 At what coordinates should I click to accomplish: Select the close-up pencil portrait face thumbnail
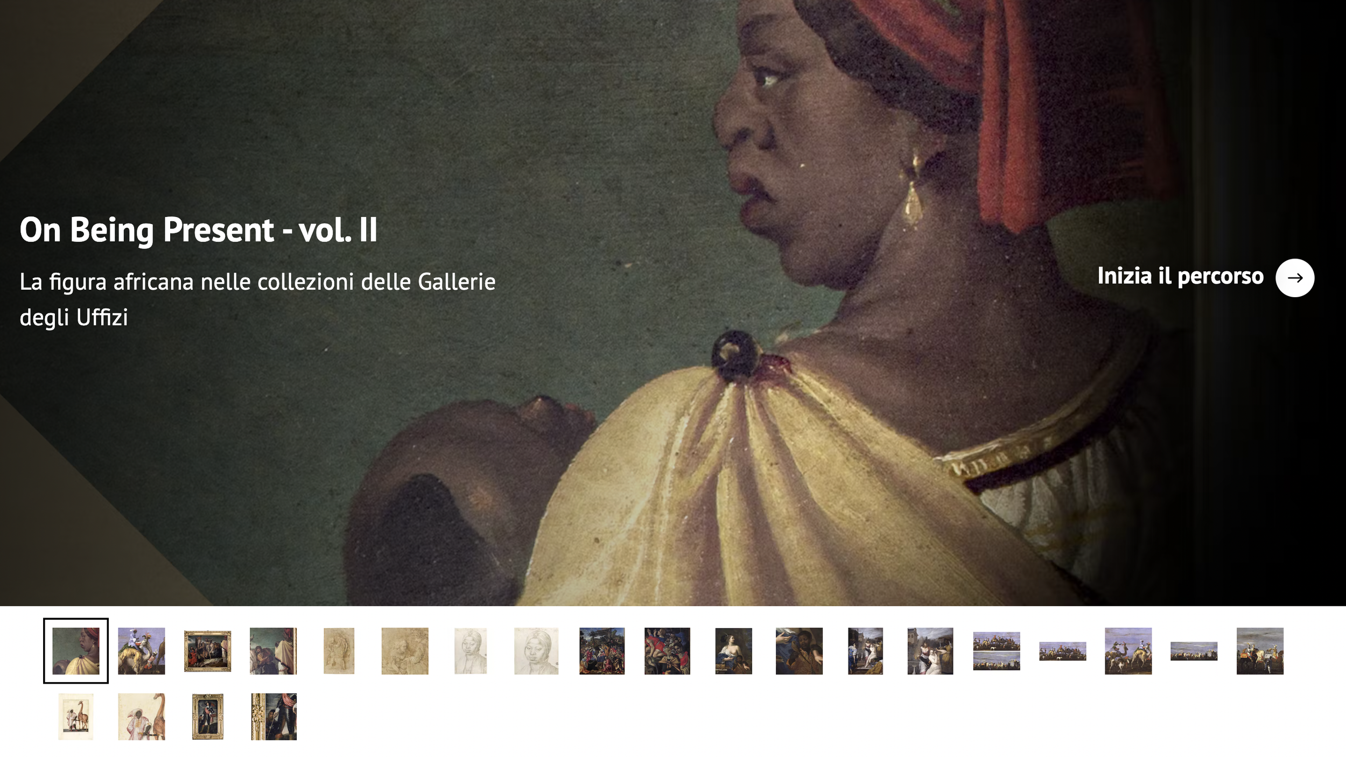click(x=536, y=650)
